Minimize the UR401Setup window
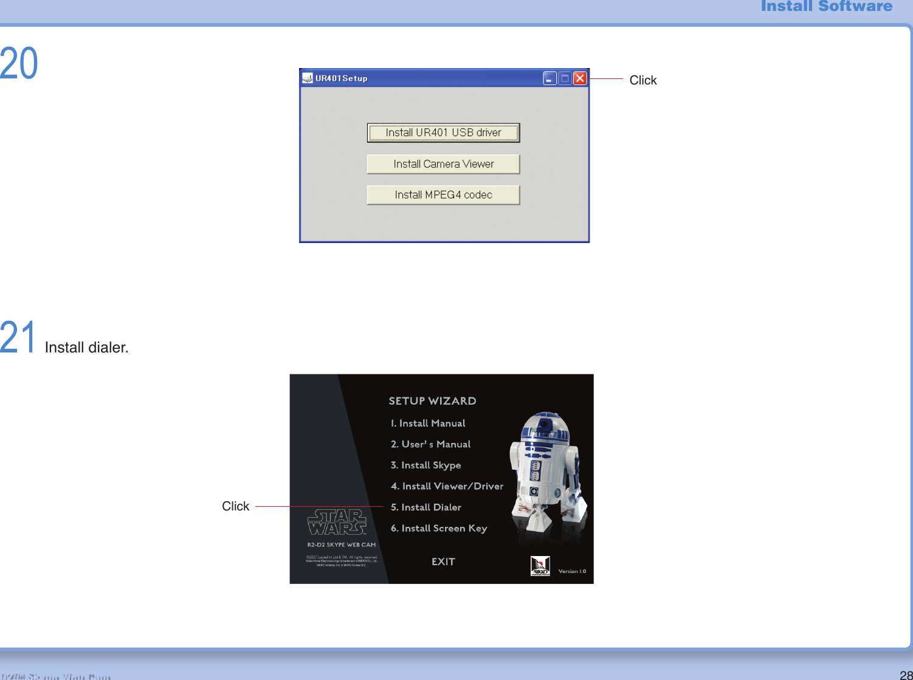Viewport: 913px width, 680px height. [x=550, y=78]
